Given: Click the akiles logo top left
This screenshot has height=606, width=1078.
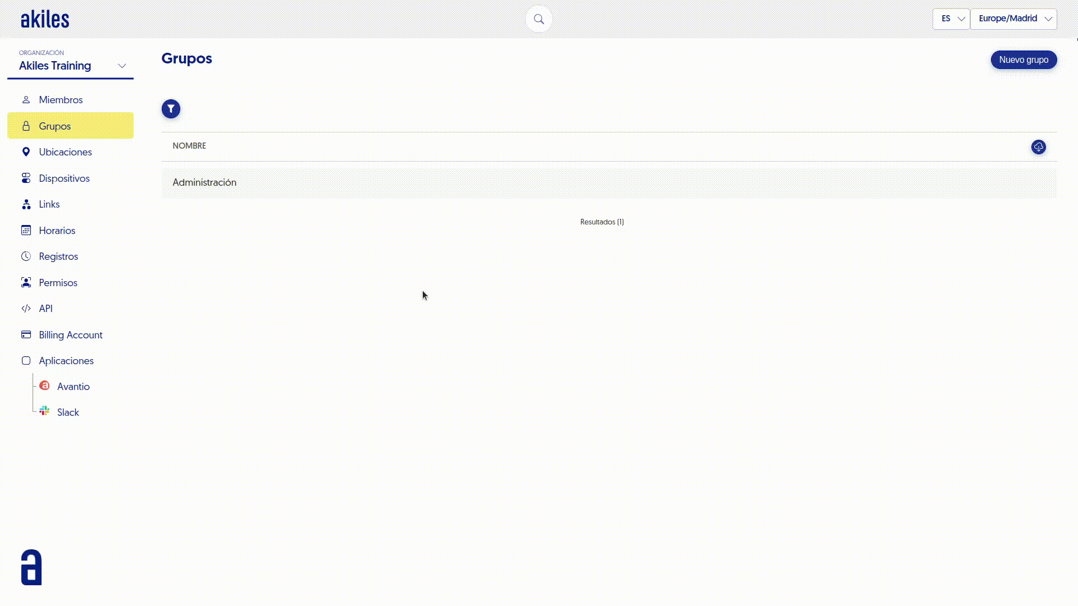Looking at the screenshot, I should tap(44, 18).
